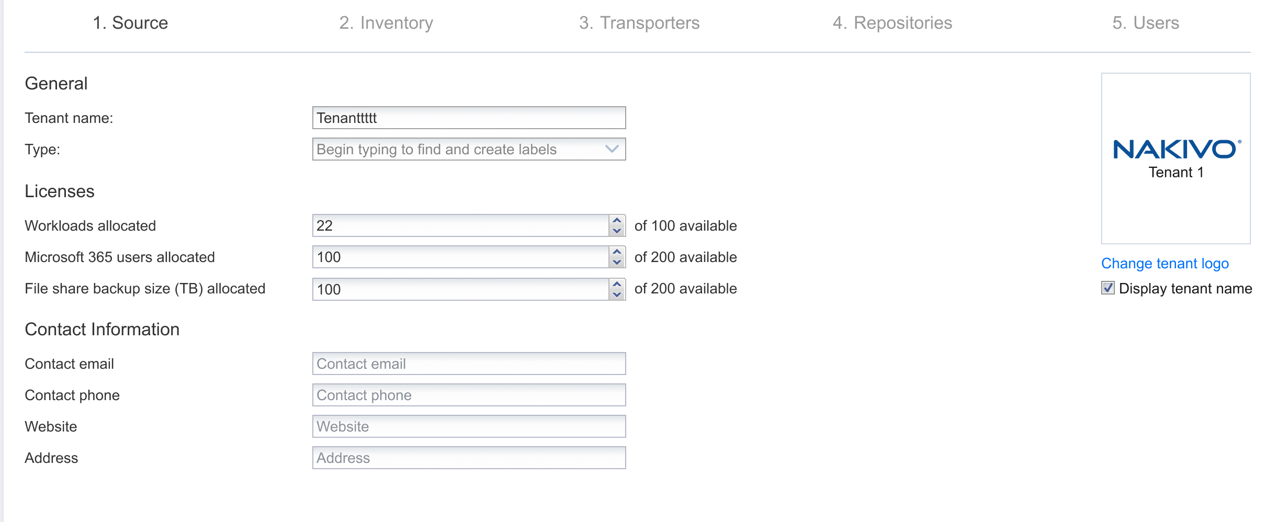Screen dimensions: 1266x522
Task: Select the Contact phone input
Action: pos(468,395)
